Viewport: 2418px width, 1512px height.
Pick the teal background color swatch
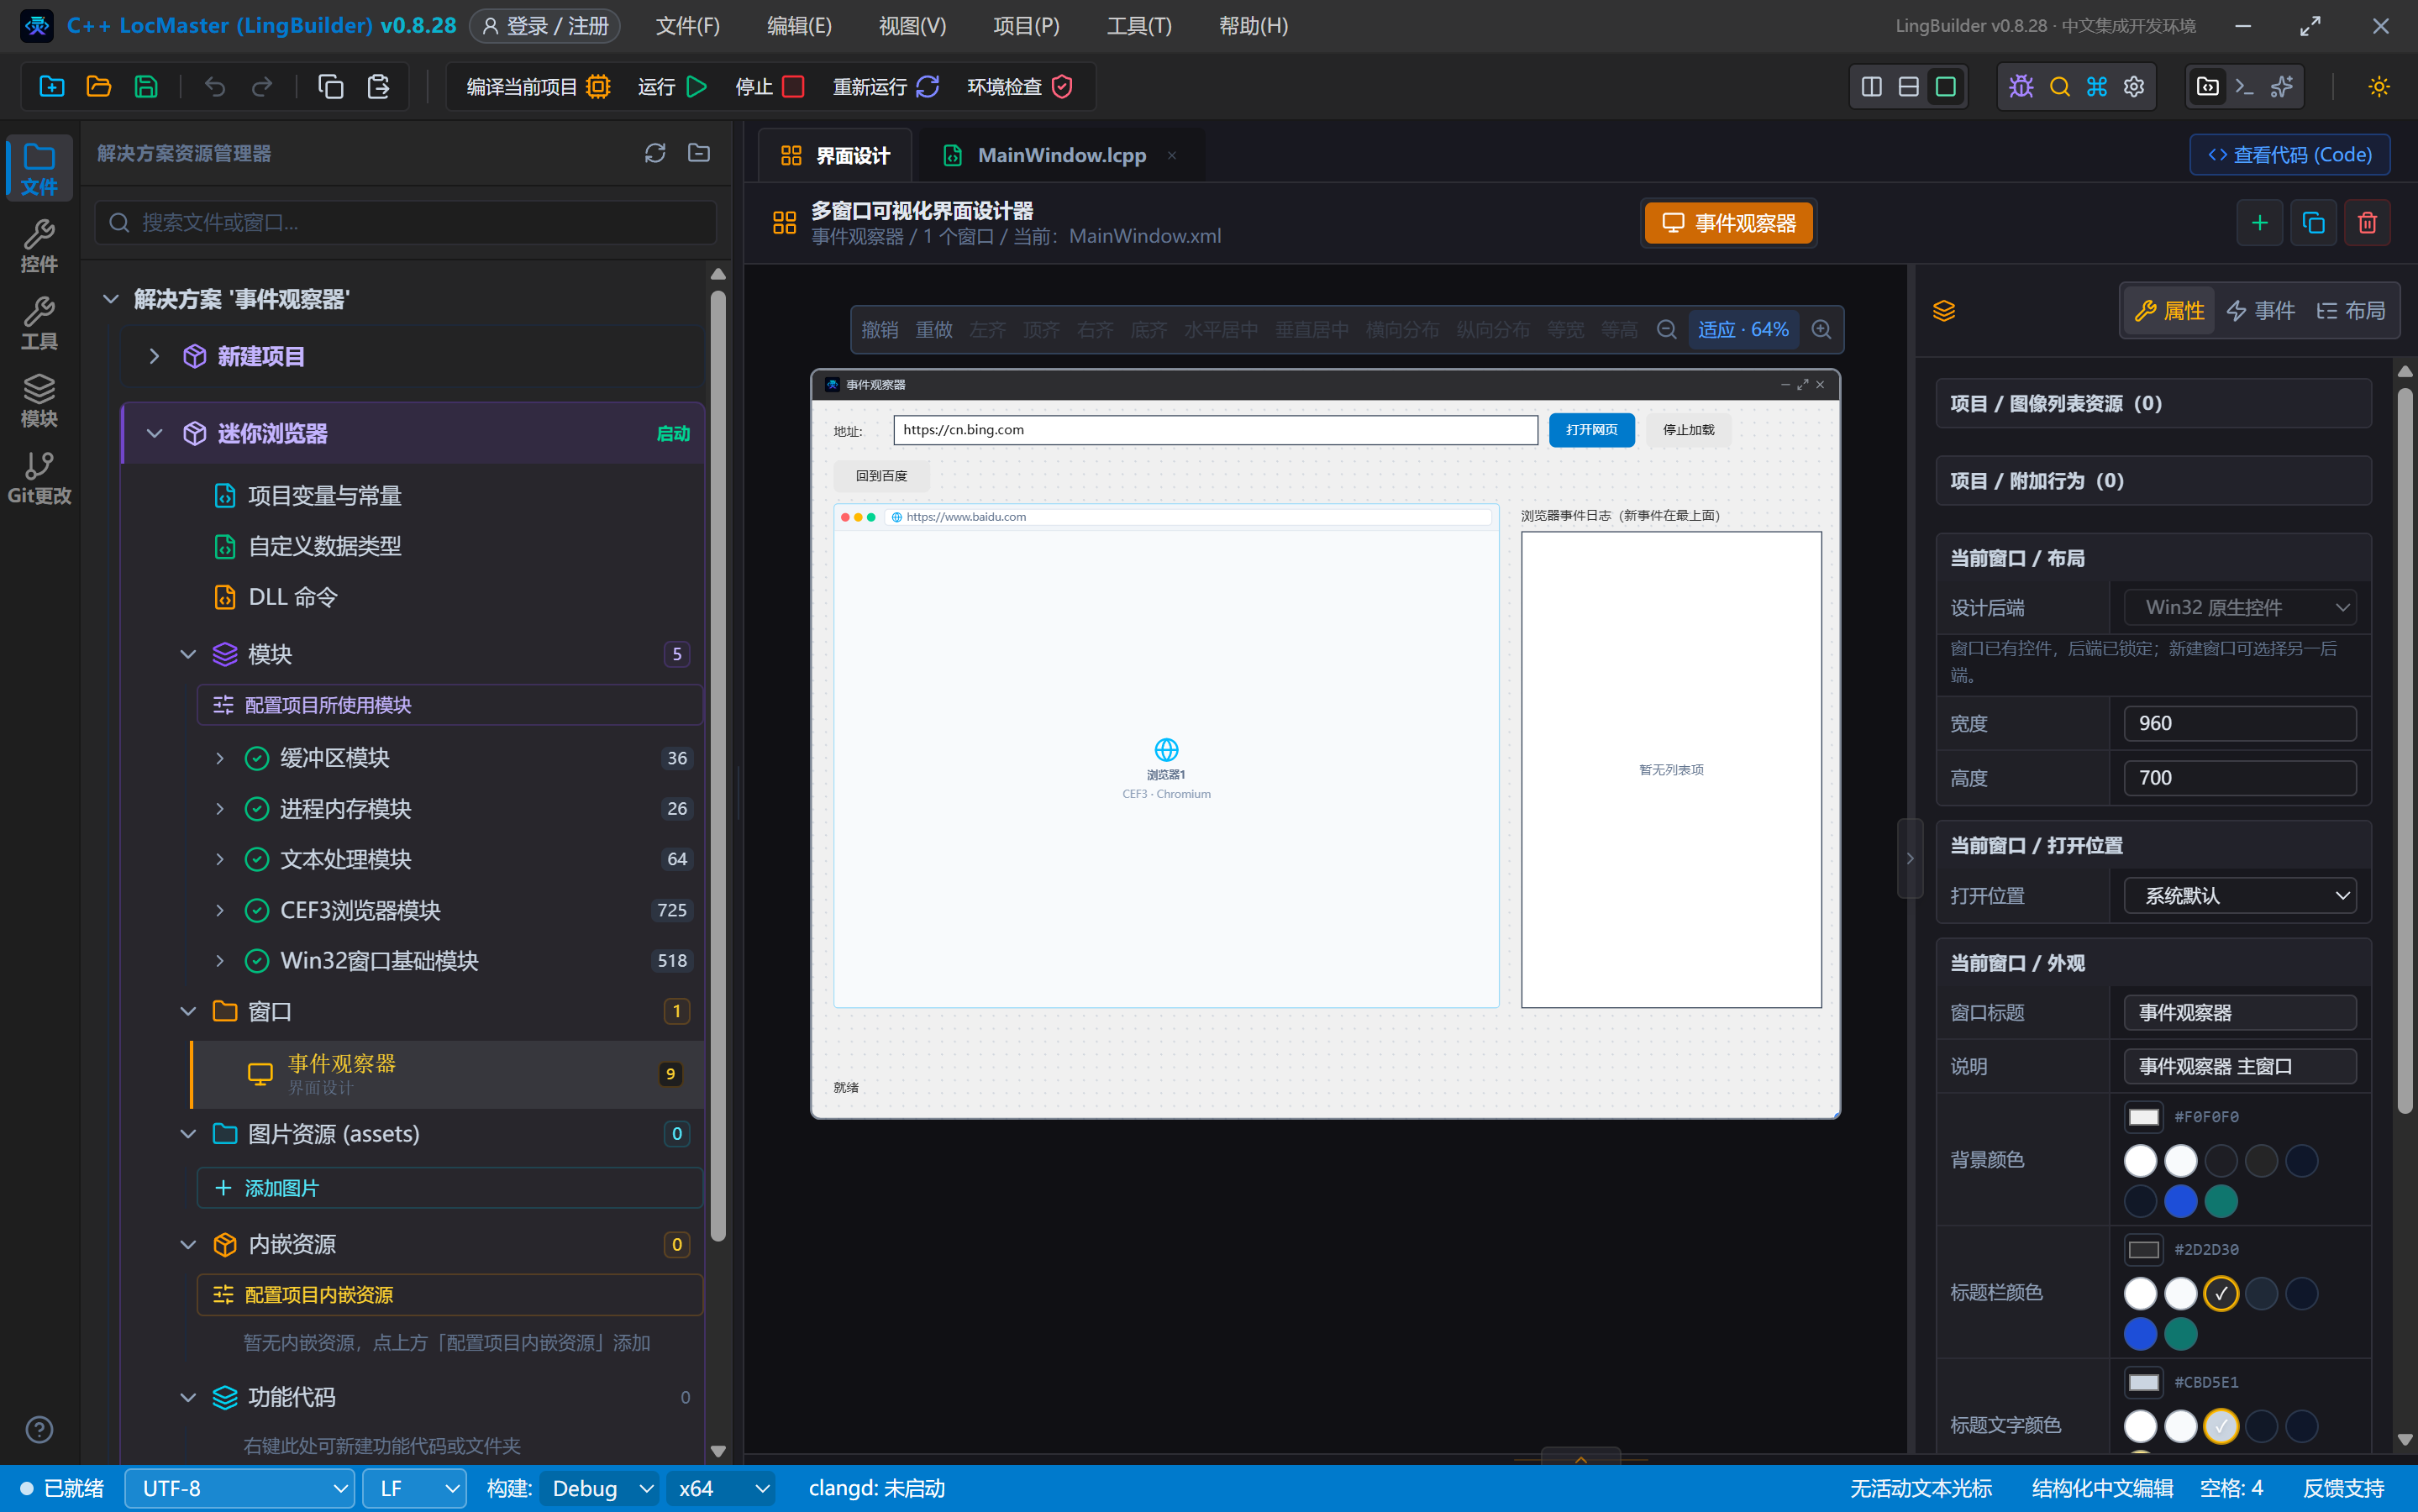click(2221, 1201)
